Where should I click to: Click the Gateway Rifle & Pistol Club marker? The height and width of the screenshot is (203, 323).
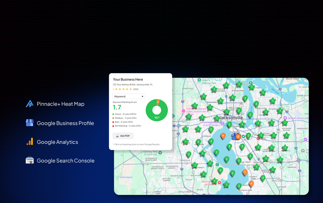pyautogui.click(x=160, y=153)
